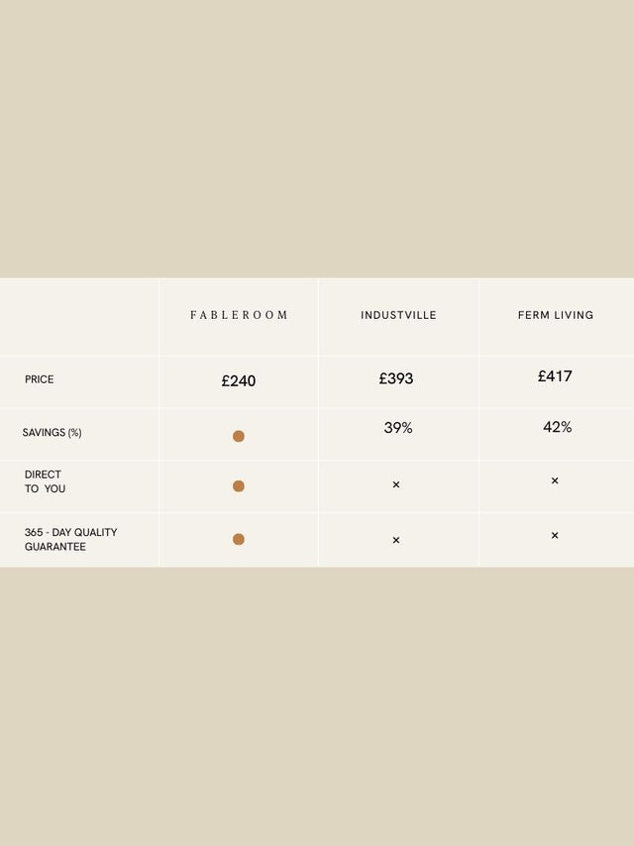Viewport: 634px width, 846px height.
Task: Click the orange dot in Savings row
Action: click(x=239, y=436)
